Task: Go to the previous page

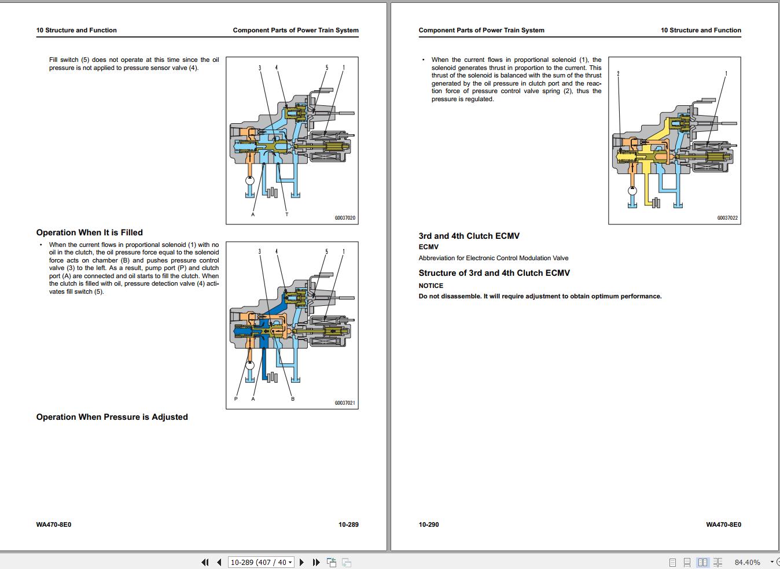Action: pyautogui.click(x=219, y=562)
